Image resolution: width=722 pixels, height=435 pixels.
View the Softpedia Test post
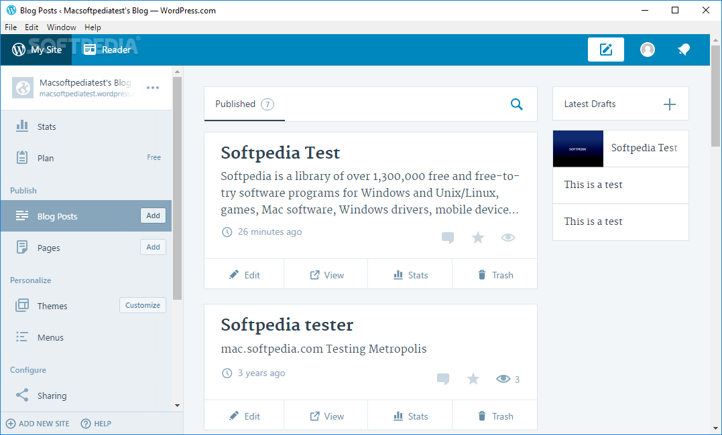[x=326, y=275]
